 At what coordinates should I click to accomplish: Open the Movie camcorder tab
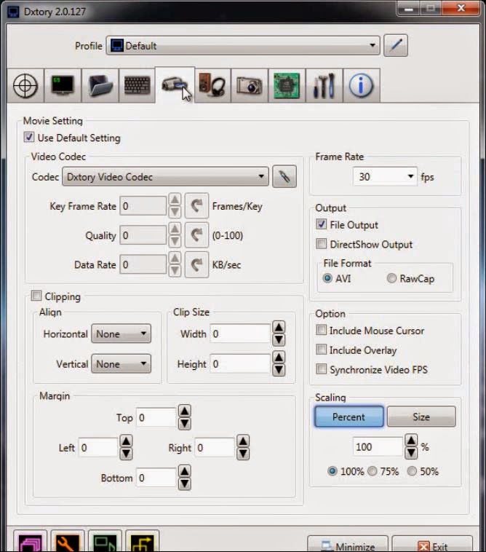[x=175, y=85]
